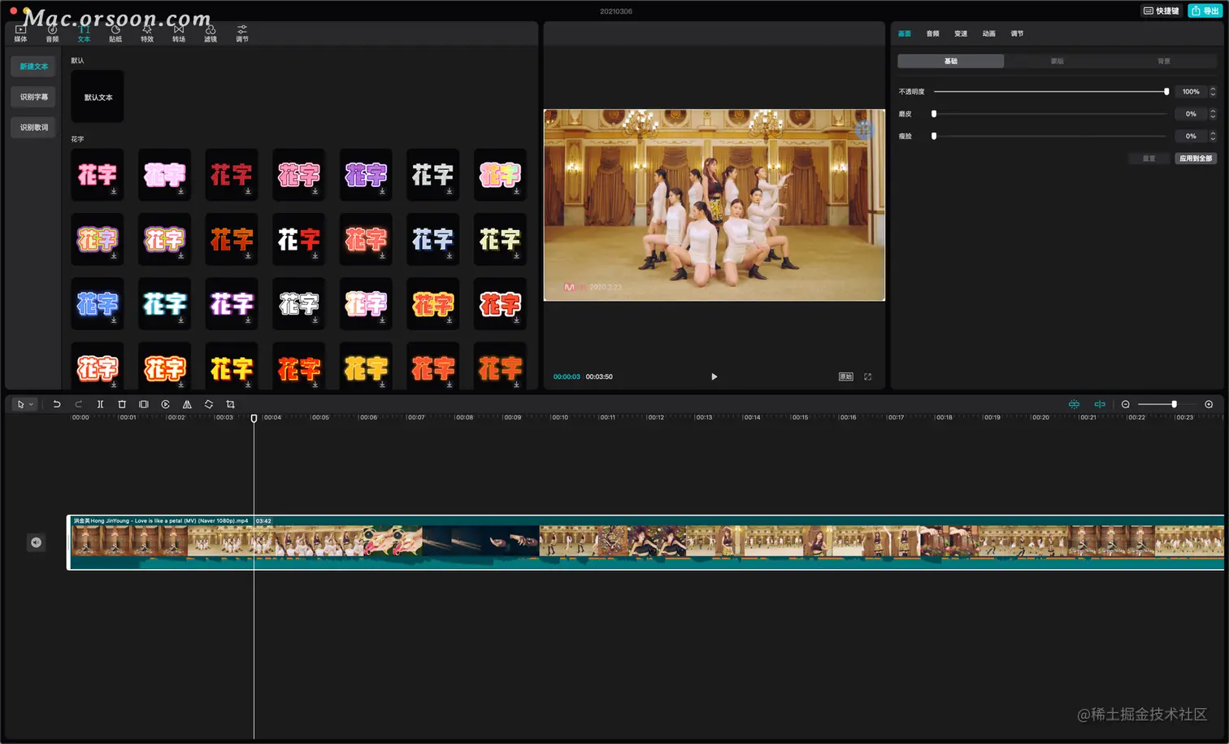
Task: Click the opacity value stepper arrows
Action: (1213, 92)
